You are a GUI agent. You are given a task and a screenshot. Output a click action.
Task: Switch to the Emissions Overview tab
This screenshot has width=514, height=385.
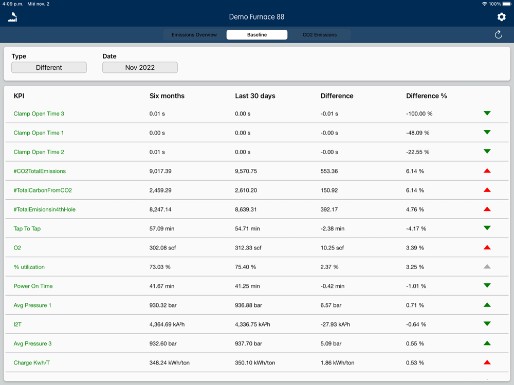pos(194,35)
